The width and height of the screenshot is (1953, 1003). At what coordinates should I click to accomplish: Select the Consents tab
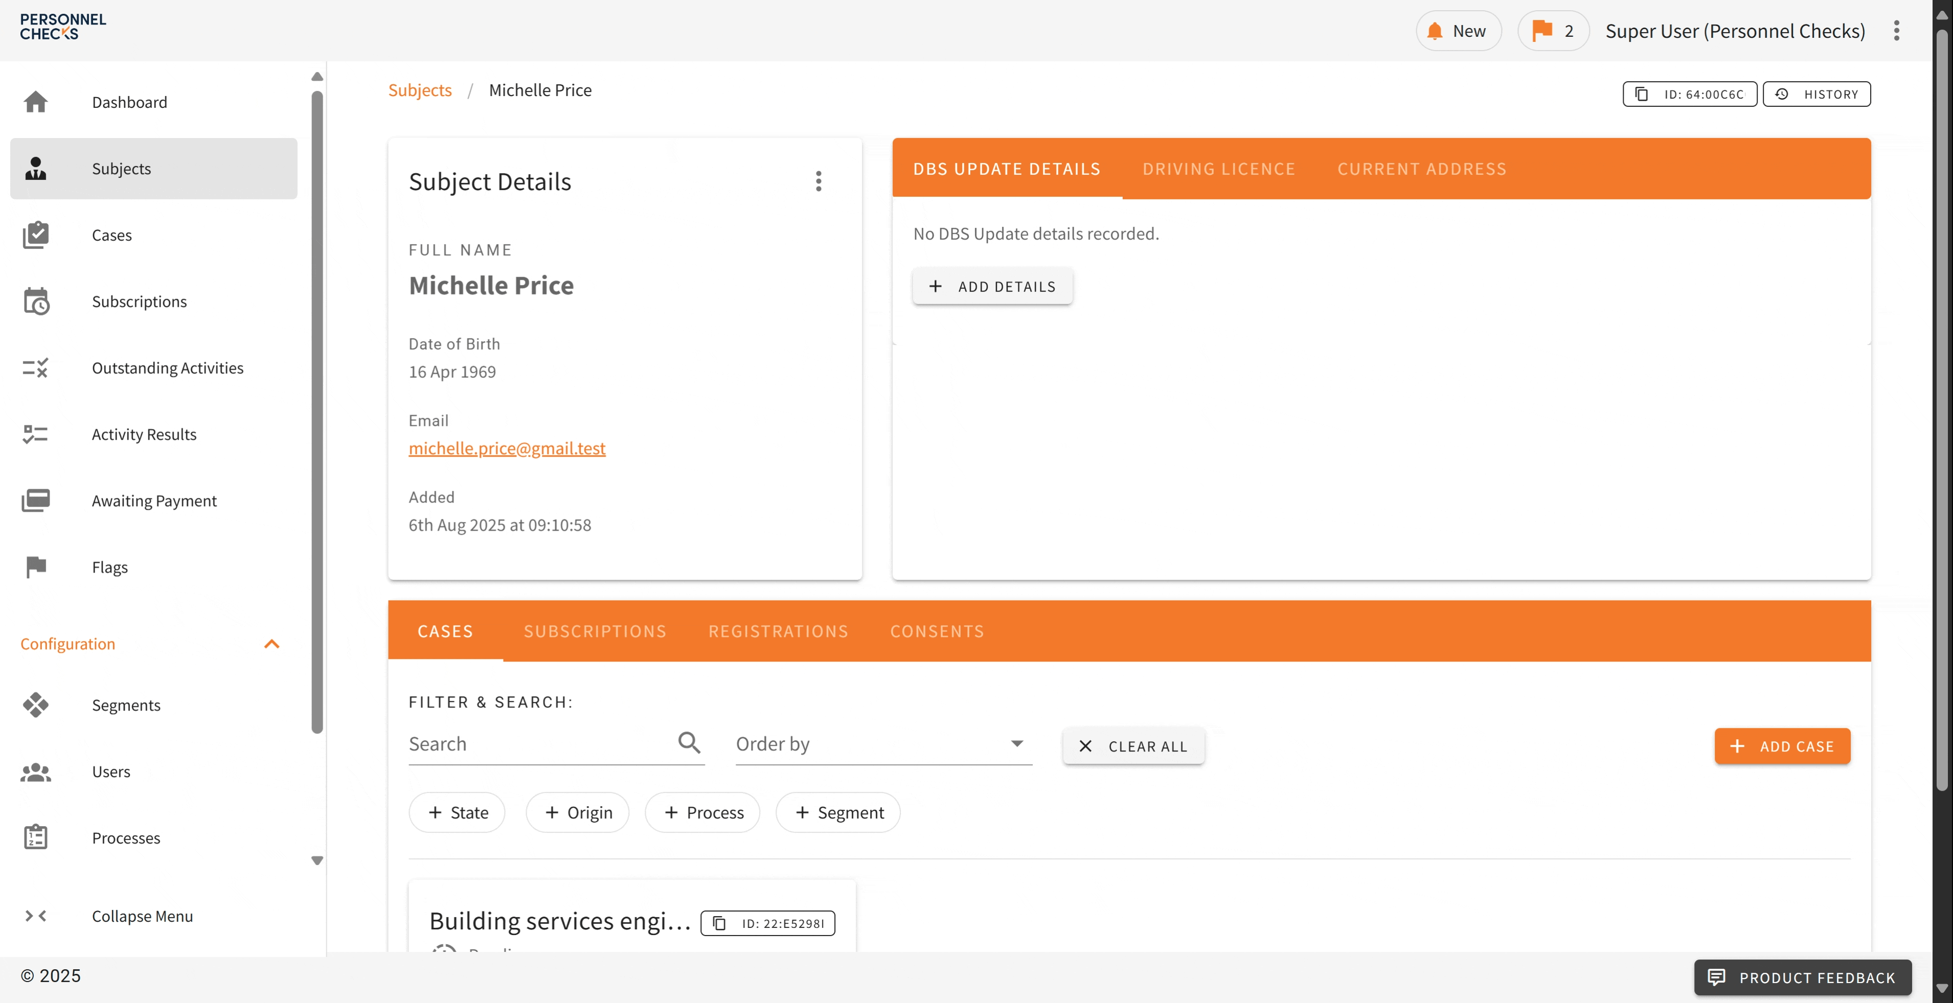[937, 631]
